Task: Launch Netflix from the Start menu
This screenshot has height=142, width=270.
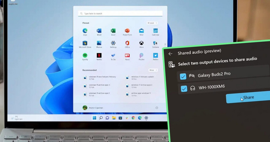Action: tap(99, 56)
